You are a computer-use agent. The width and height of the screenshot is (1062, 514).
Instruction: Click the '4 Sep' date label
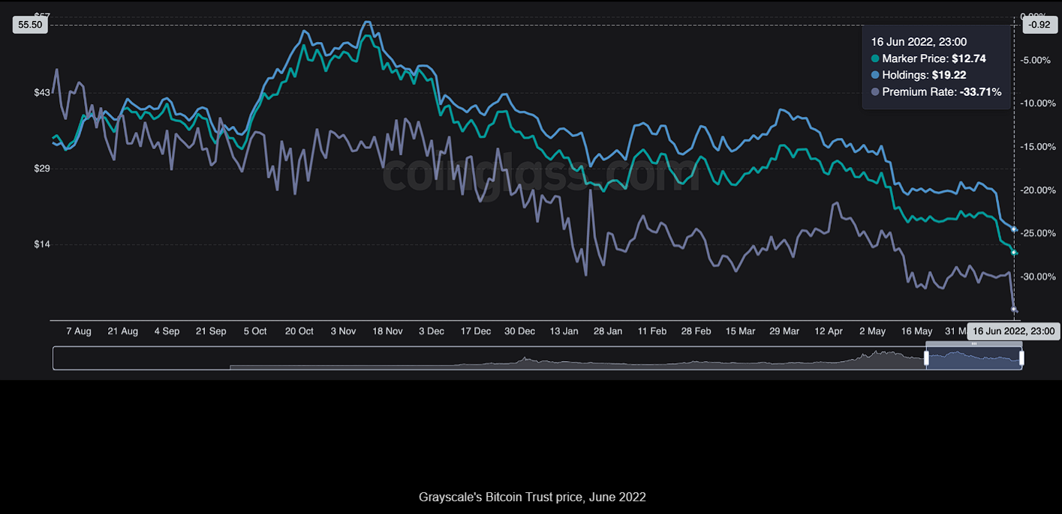[167, 331]
